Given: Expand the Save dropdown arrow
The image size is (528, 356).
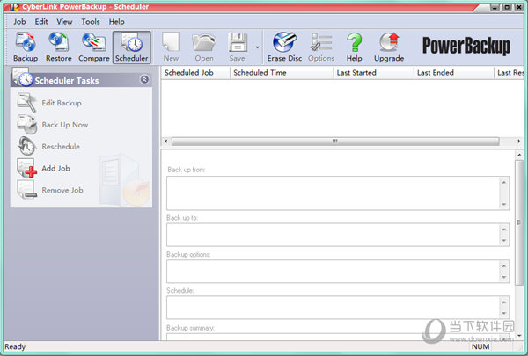Looking at the screenshot, I should coord(257,47).
